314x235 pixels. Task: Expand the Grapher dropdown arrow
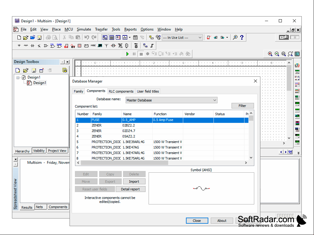coord(130,38)
